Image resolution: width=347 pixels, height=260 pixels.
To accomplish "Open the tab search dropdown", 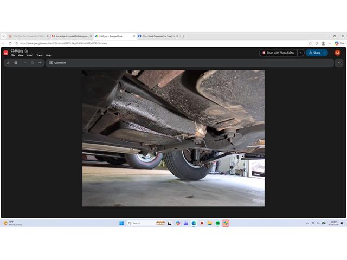I will click(x=4, y=36).
